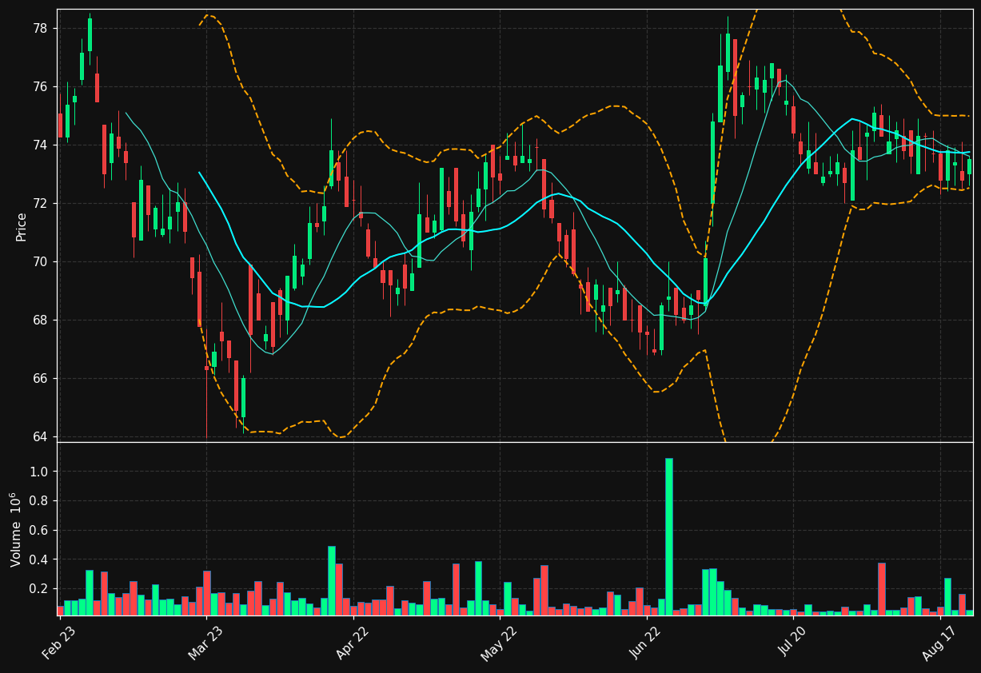Click the Jul 20 date label
The height and width of the screenshot is (673, 981).
tap(793, 641)
